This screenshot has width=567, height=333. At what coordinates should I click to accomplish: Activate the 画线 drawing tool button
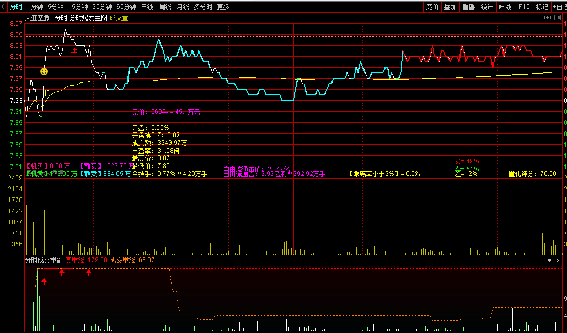(505, 7)
